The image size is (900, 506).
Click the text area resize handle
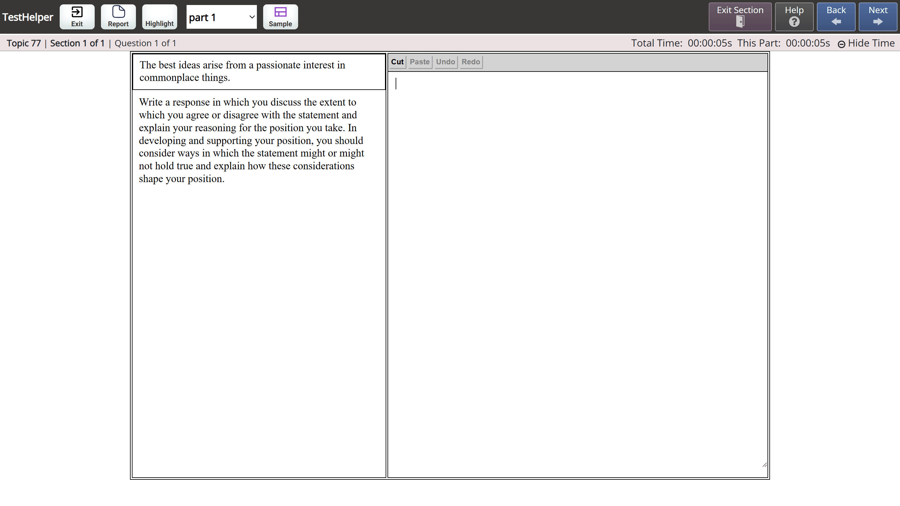[x=764, y=465]
